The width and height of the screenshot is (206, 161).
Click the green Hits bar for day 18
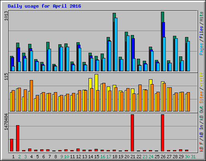coord(114,15)
